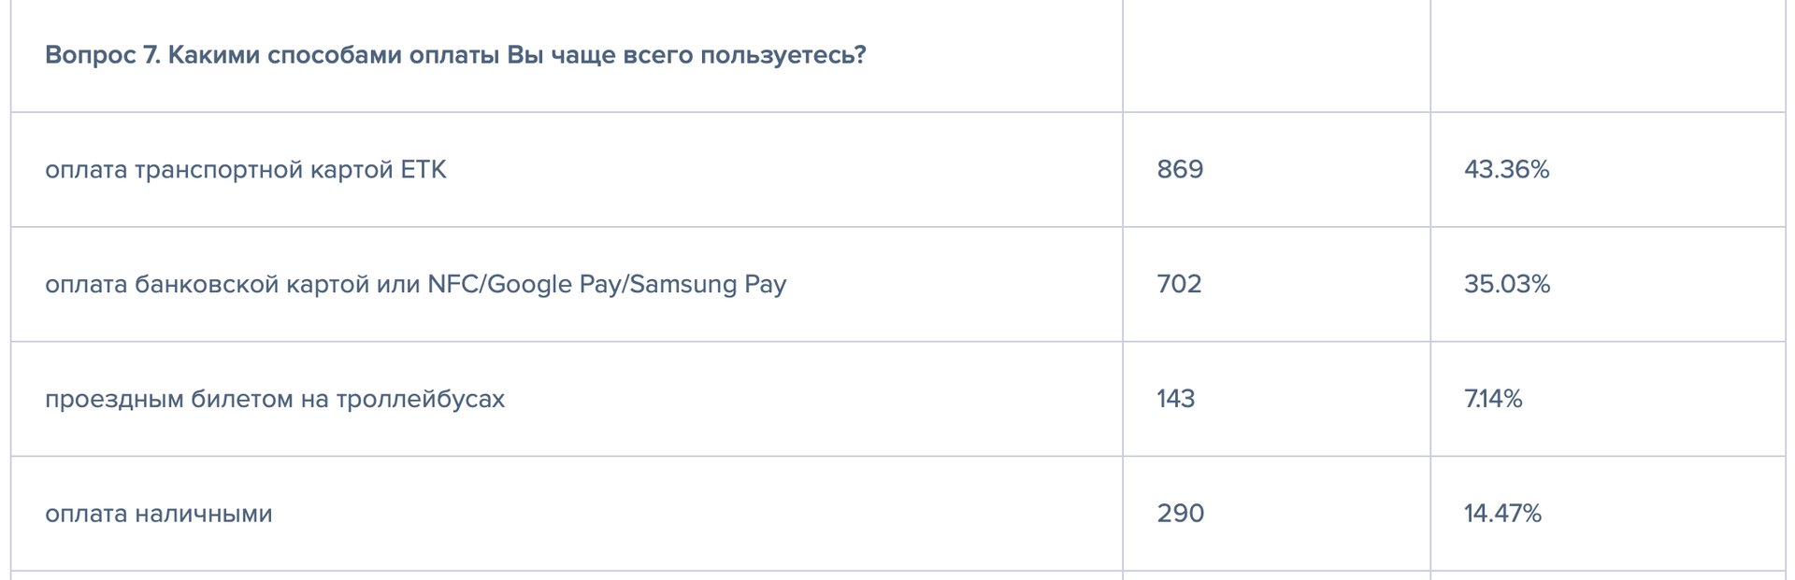
Task: Click the "Вопрос 7" question heading
Action: pos(455,55)
